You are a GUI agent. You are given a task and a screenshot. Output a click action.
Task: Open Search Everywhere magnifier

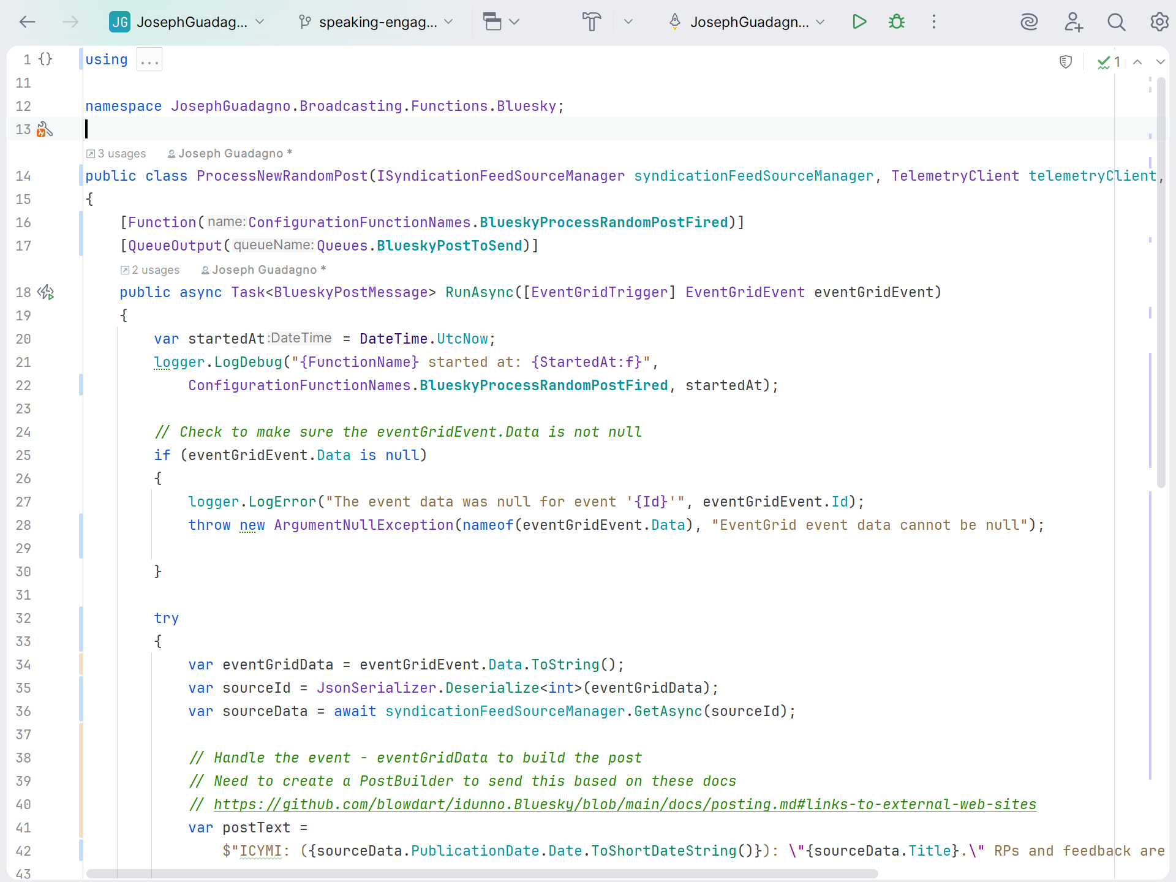1116,22
